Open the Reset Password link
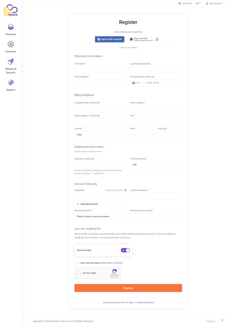 [146, 302]
